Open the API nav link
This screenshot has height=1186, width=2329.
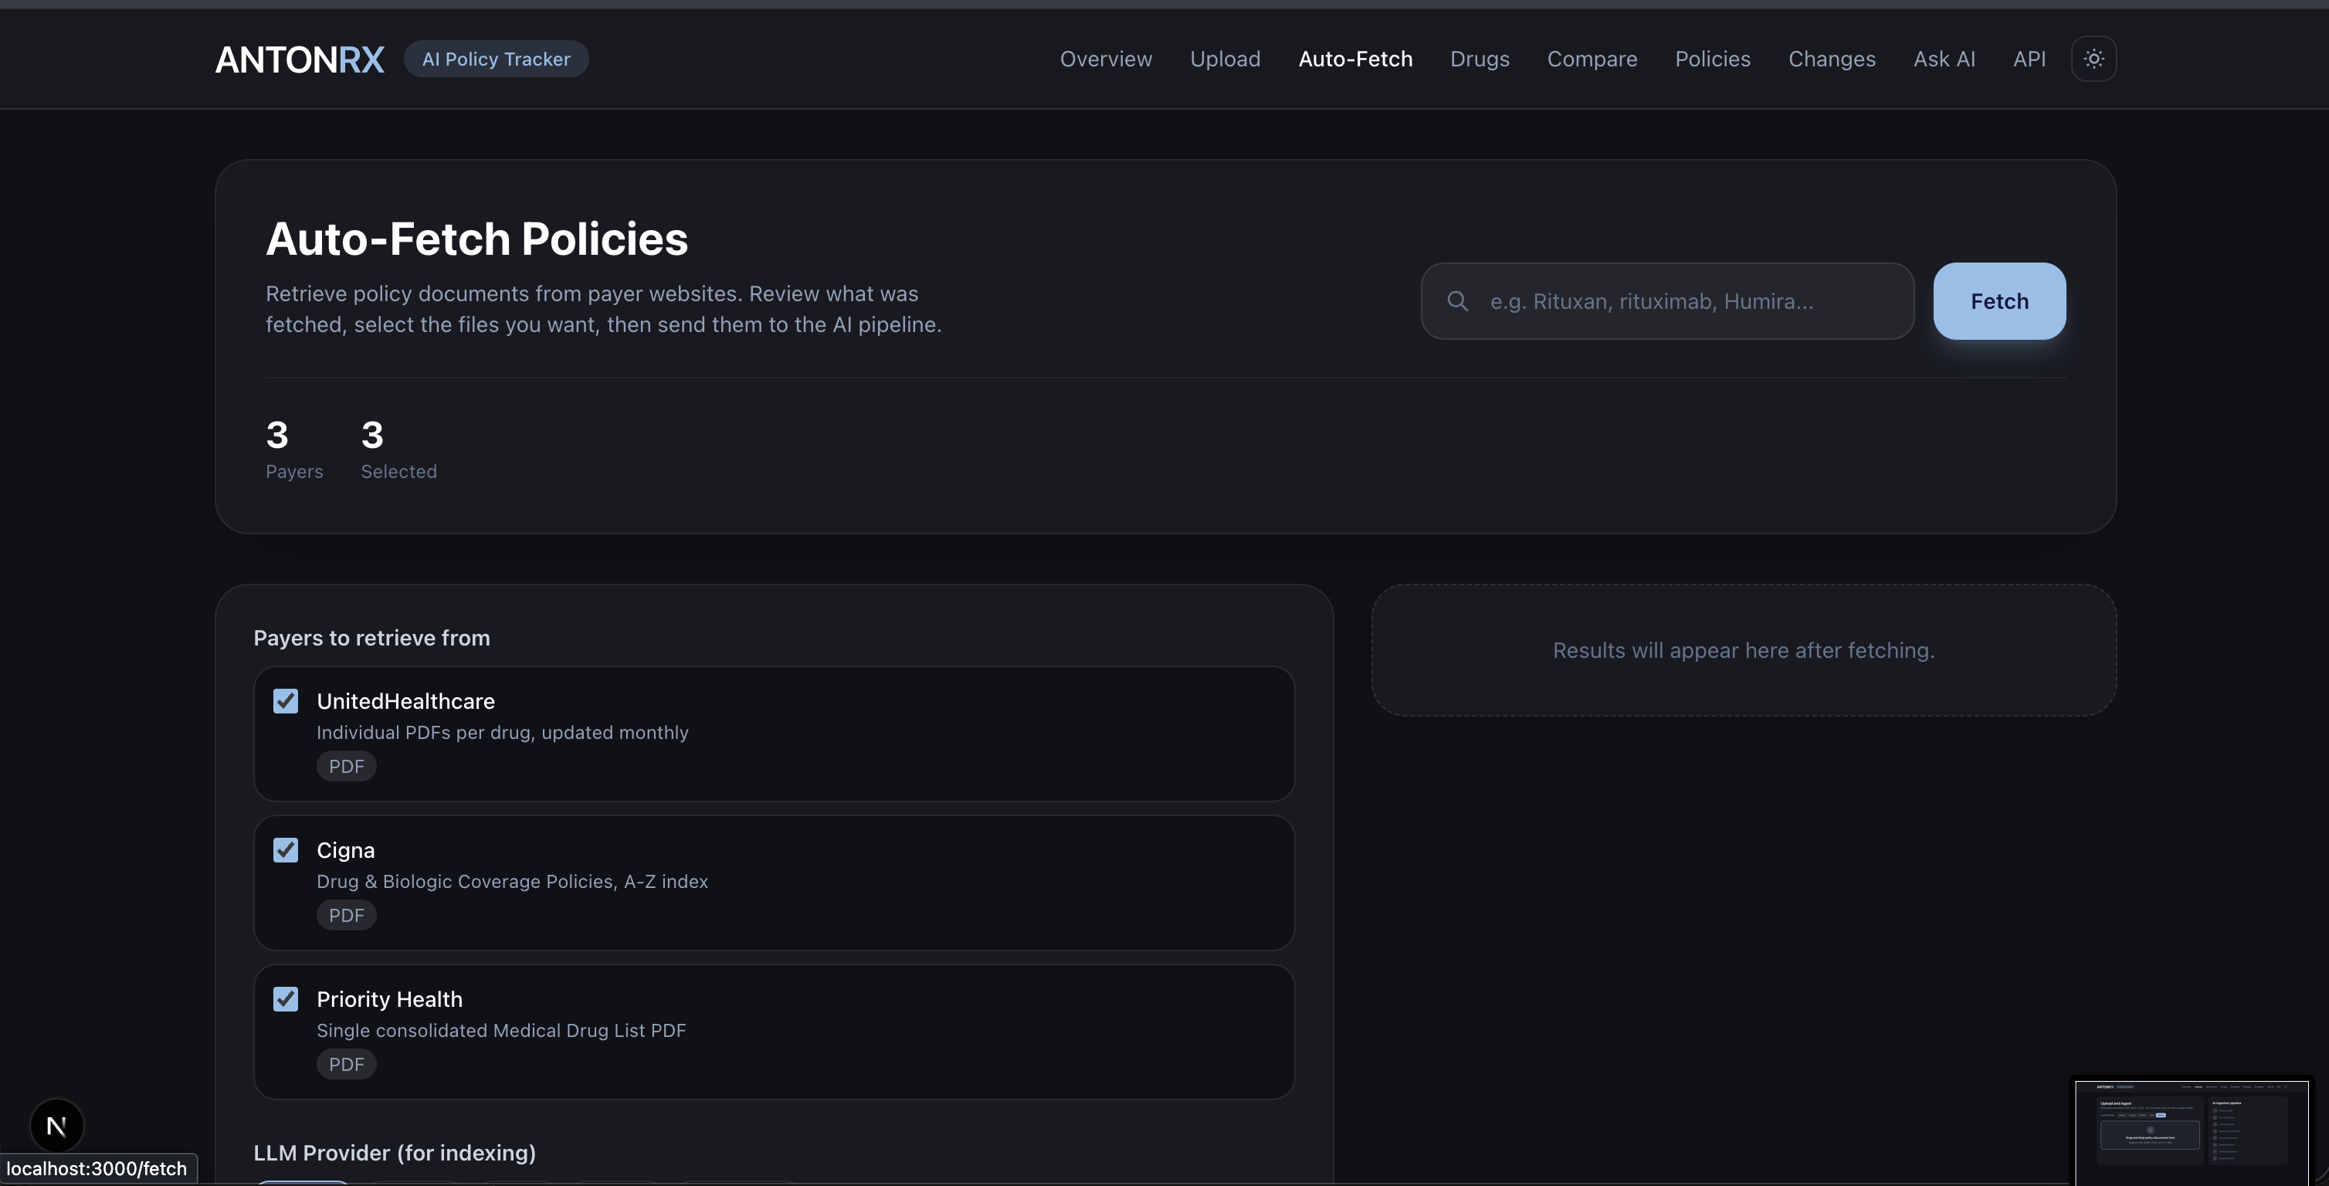pyautogui.click(x=2029, y=59)
